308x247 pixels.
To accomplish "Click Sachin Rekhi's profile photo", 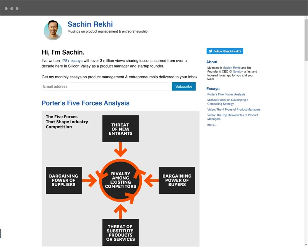I will [x=53, y=30].
